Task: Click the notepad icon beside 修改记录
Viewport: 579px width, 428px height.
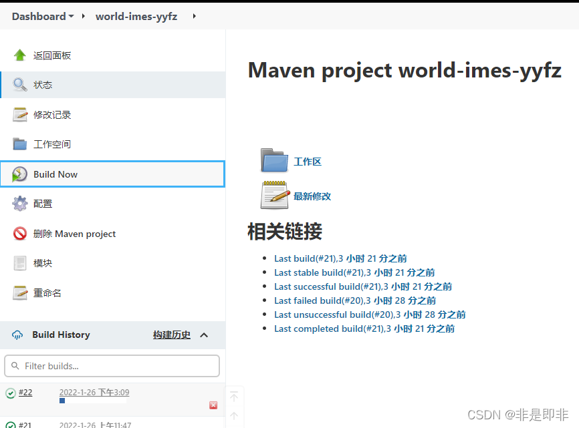Action: (x=19, y=115)
